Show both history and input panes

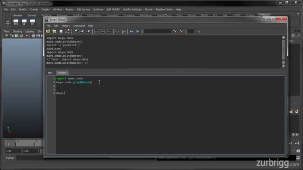click(x=109, y=32)
